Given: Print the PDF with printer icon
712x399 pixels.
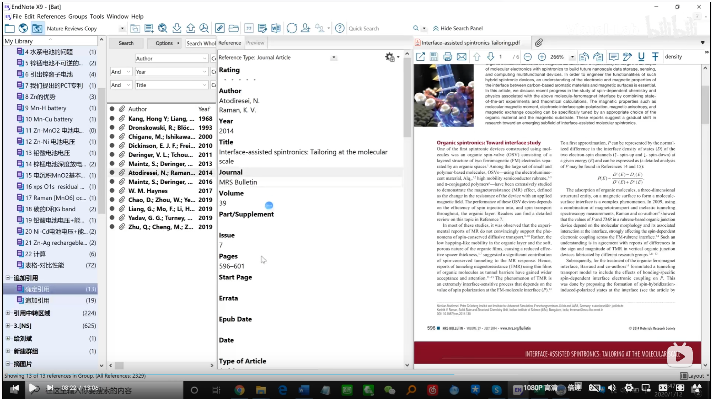Looking at the screenshot, I should coord(447,57).
